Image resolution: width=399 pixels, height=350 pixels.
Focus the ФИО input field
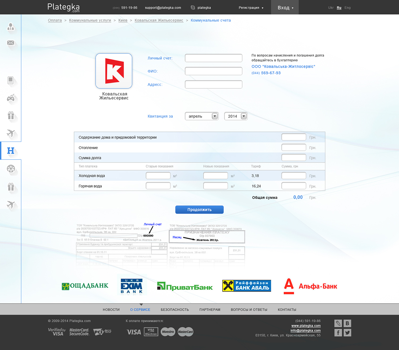coord(213,71)
